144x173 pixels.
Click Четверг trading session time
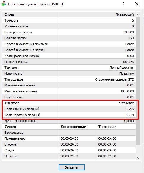[107, 156]
